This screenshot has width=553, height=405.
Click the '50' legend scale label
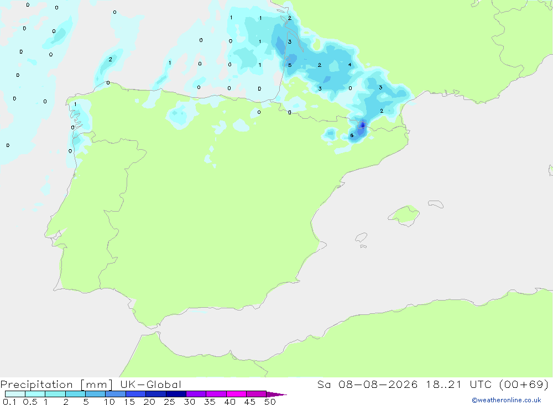pos(270,402)
